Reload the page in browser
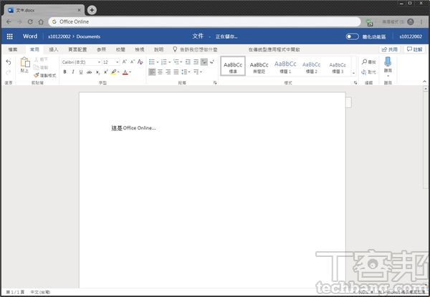Screen dimensions: 430x297 point(30,21)
